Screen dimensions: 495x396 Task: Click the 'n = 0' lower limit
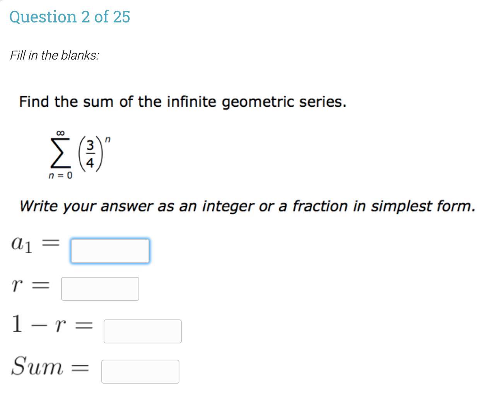point(60,176)
